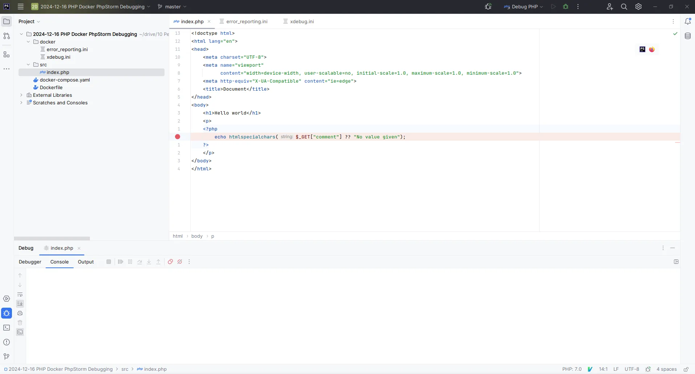Screen dimensions: 695x374
Task: Open the Database tool window icon
Action: pyautogui.click(x=687, y=36)
